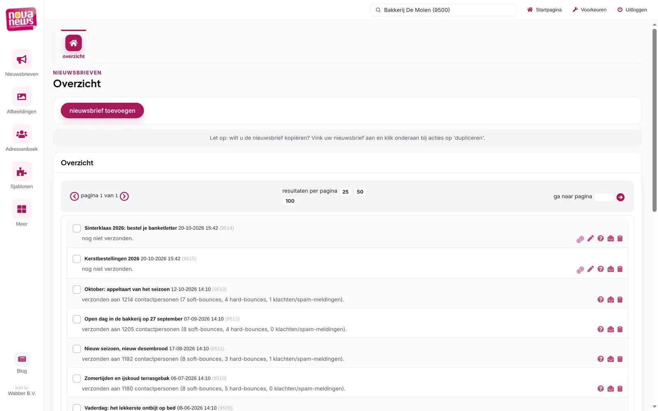This screenshot has height=411, width=658.
Task: Open the Adressenboek people icon
Action: (x=22, y=134)
